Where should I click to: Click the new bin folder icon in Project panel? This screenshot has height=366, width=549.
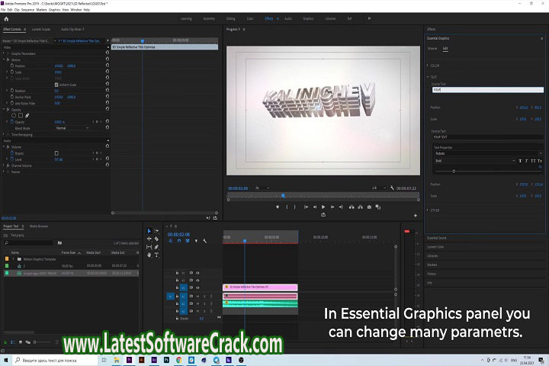[60, 242]
